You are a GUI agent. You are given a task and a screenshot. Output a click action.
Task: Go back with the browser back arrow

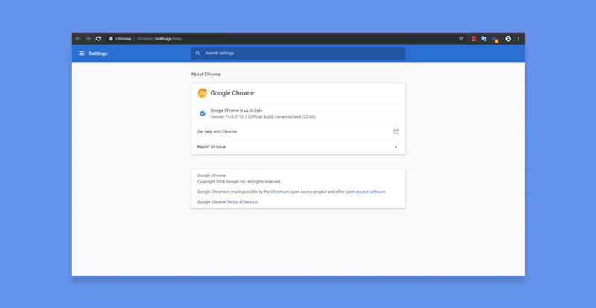pos(78,39)
